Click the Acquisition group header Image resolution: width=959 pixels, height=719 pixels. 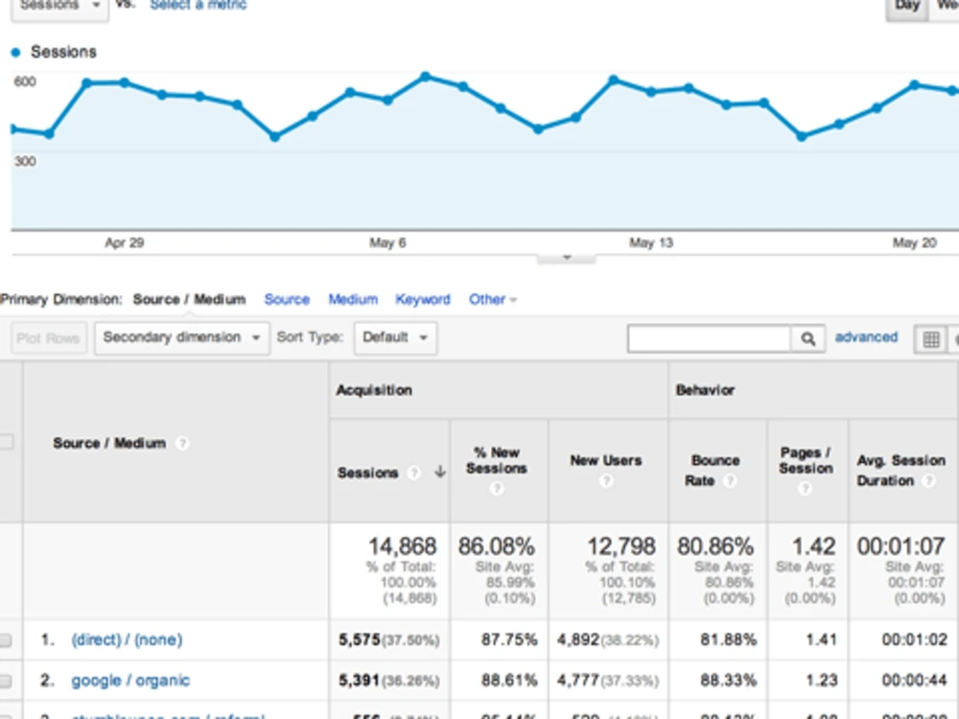click(374, 390)
